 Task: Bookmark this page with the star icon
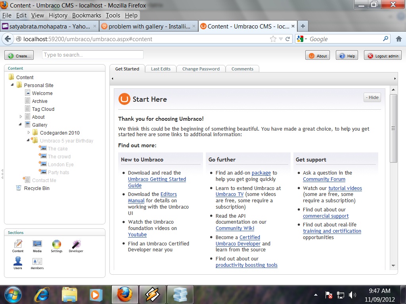(273, 39)
